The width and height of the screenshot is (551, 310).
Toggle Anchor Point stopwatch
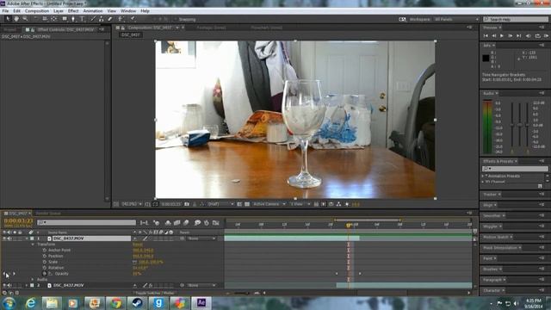(x=45, y=251)
